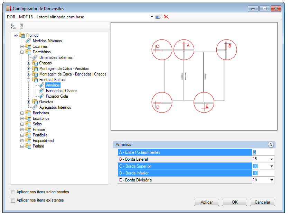The height and width of the screenshot is (214, 300).
Task: Click diagram circle C detail
Action: point(162,50)
